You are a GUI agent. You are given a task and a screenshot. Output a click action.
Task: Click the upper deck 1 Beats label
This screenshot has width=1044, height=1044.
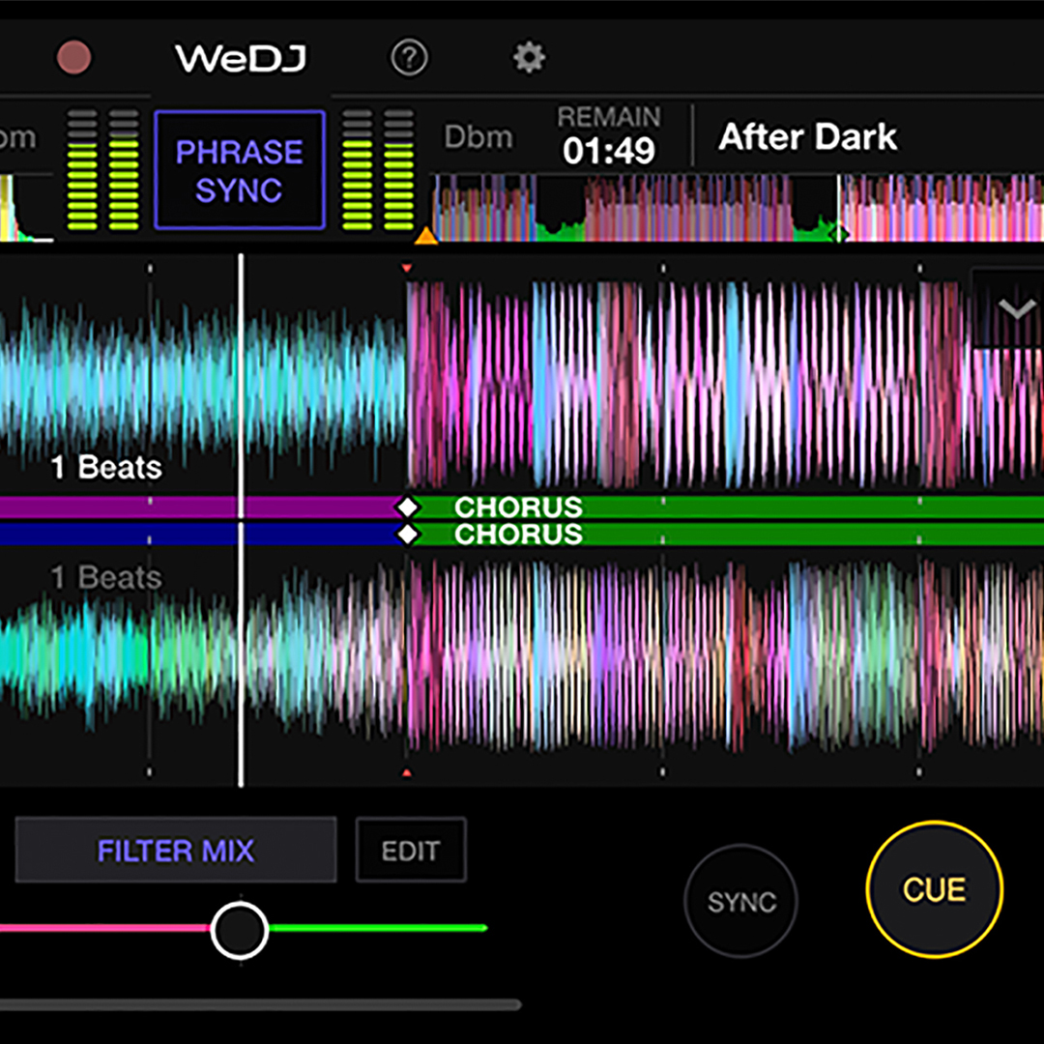point(106,468)
